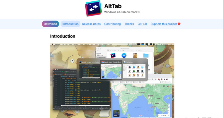
Task: Click the purple Download button
Action: pyautogui.click(x=50, y=24)
